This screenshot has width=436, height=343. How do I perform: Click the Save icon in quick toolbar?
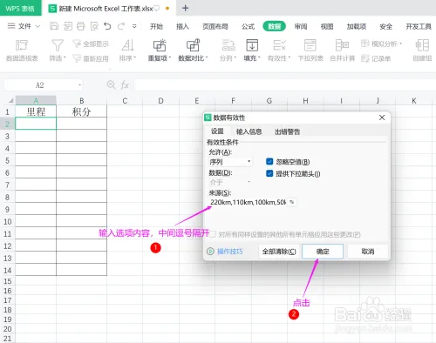pyautogui.click(x=54, y=26)
